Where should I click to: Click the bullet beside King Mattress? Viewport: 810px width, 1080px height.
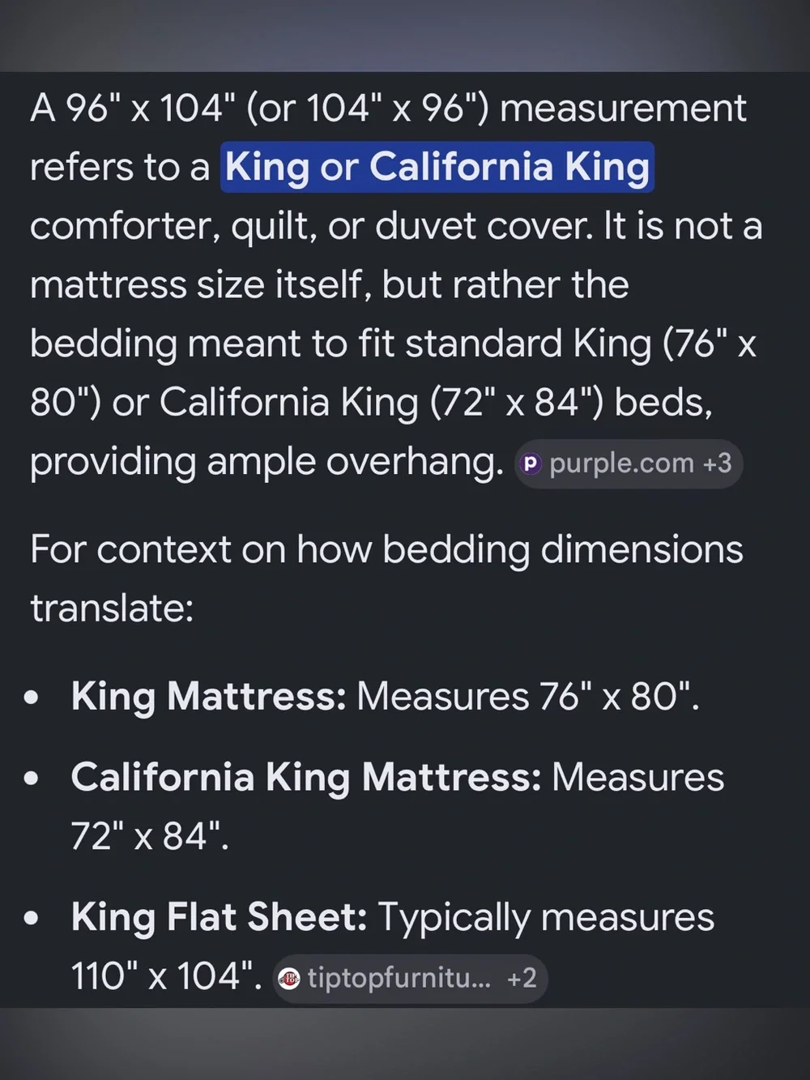pyautogui.click(x=32, y=698)
